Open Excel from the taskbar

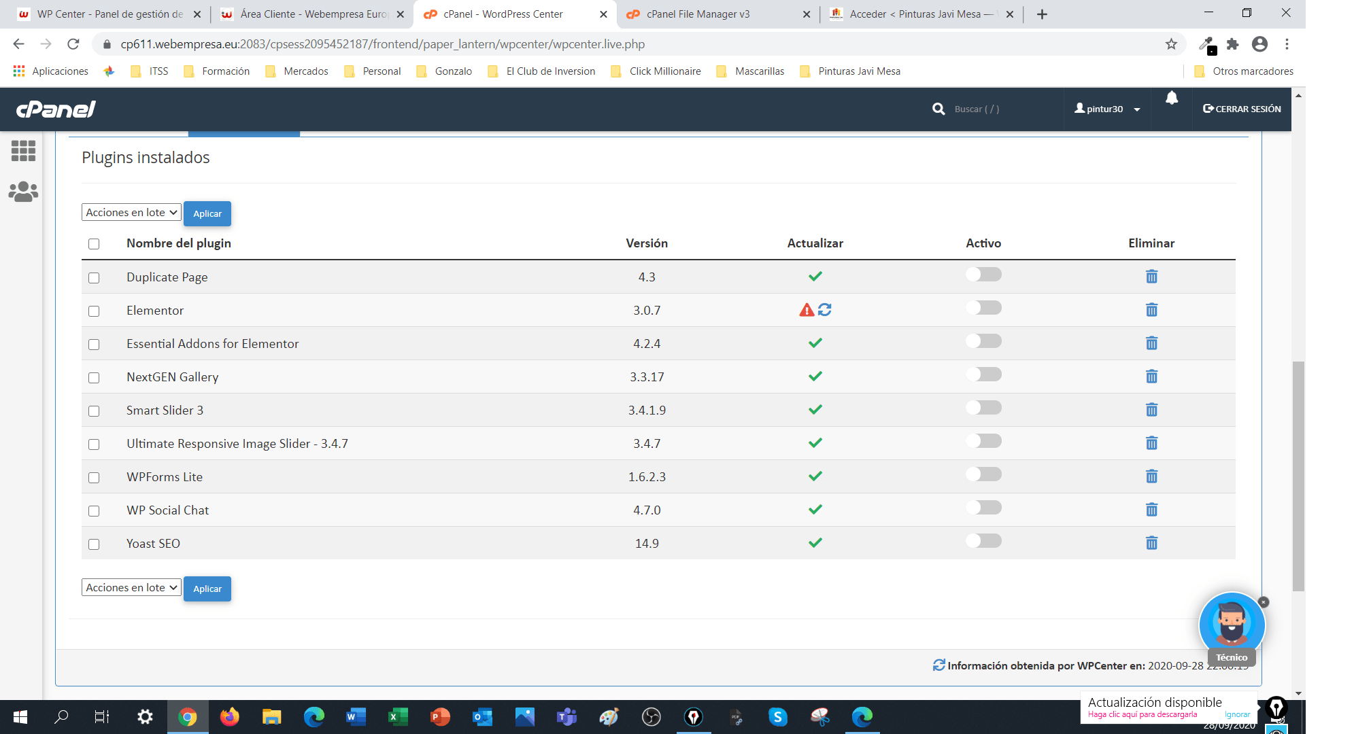pos(398,717)
